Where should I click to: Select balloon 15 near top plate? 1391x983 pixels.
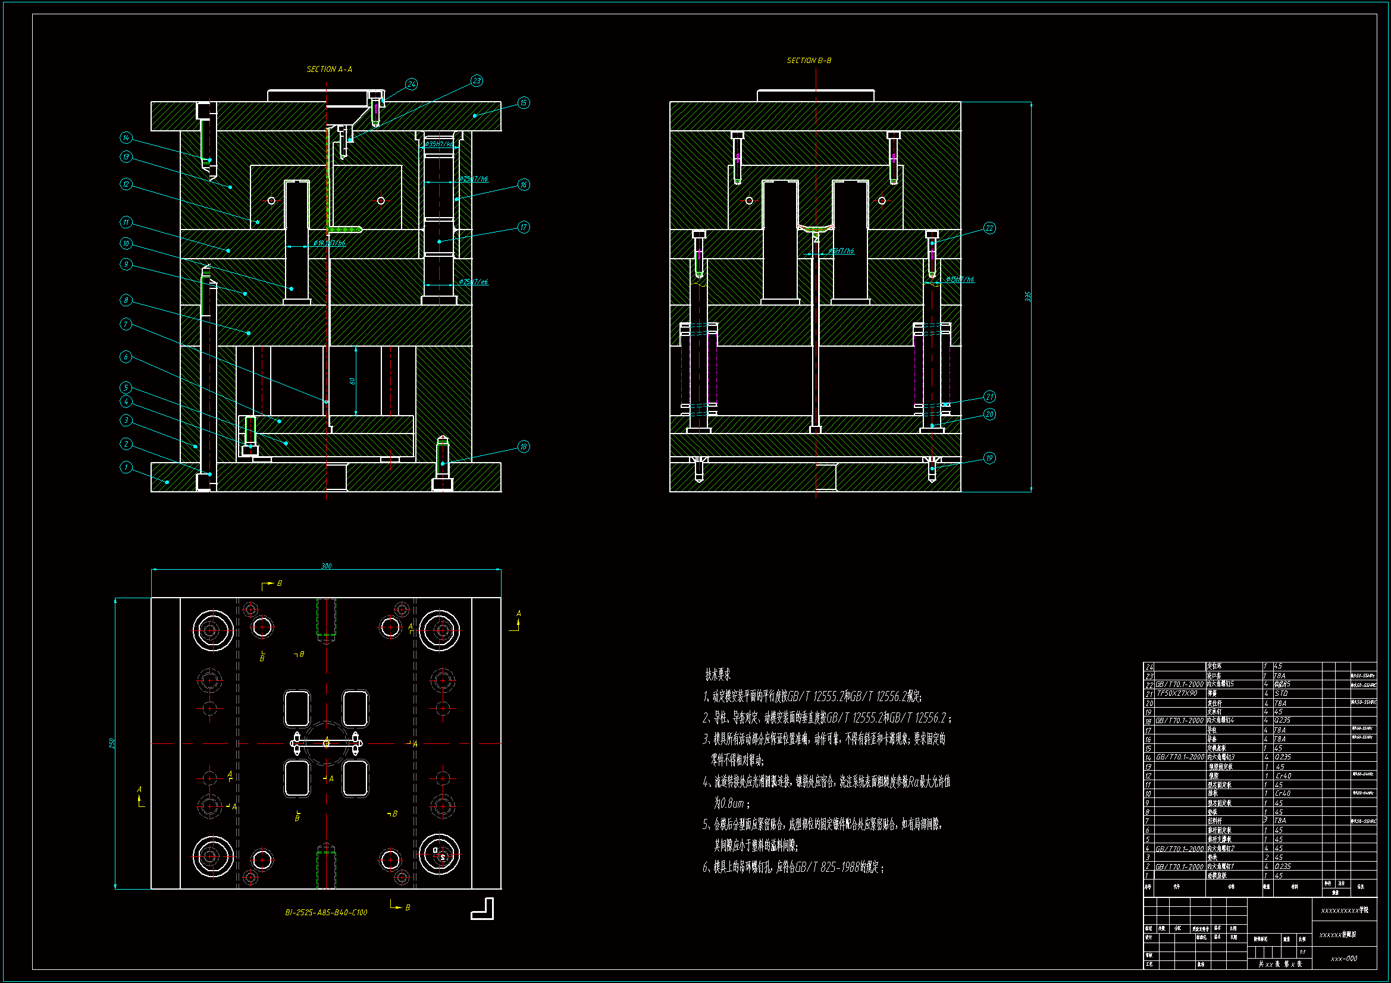coord(524,103)
